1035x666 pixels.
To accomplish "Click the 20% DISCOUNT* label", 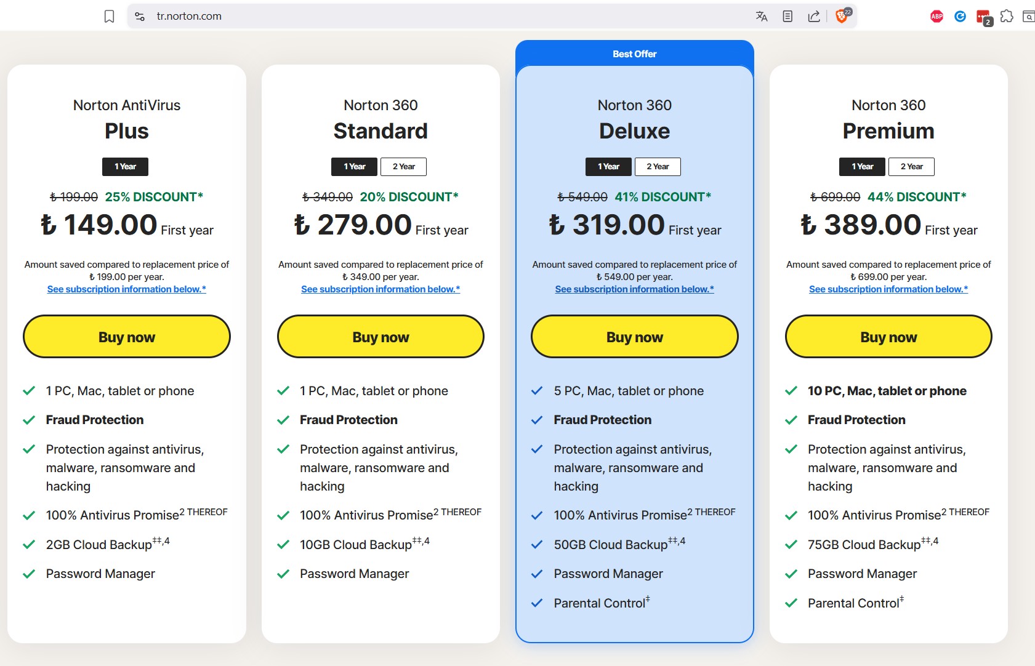I will click(x=409, y=197).
